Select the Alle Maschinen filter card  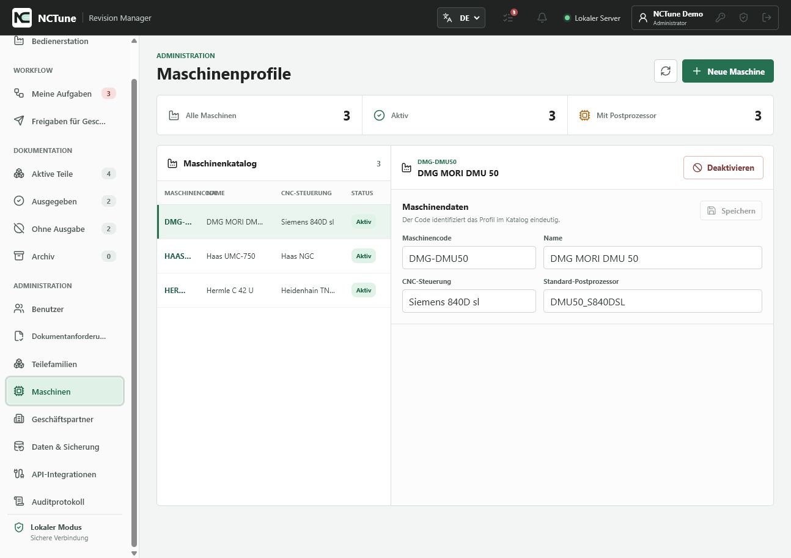(x=260, y=115)
